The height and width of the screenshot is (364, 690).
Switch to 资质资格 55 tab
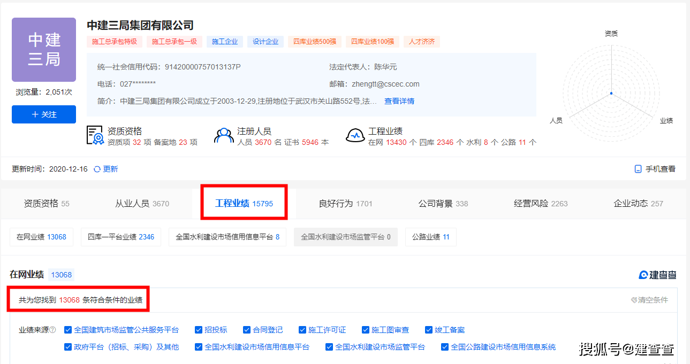tap(47, 204)
